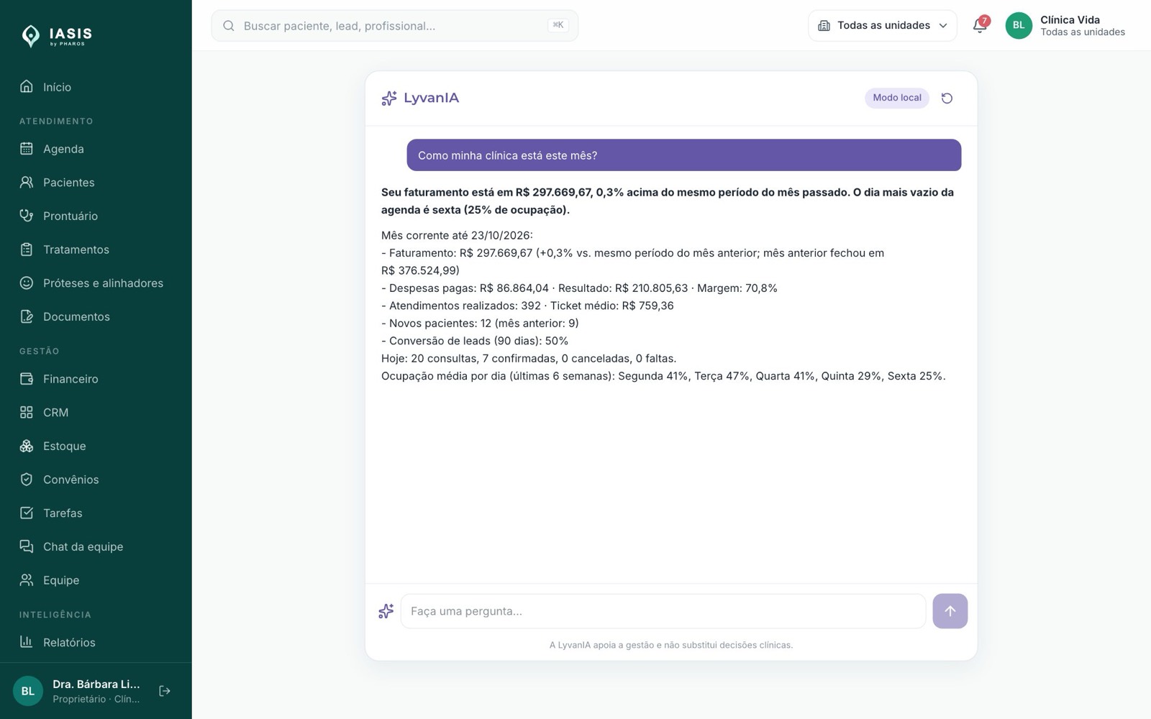Click the Pacientes people icon
Screen dimensions: 1151x719
pos(27,183)
